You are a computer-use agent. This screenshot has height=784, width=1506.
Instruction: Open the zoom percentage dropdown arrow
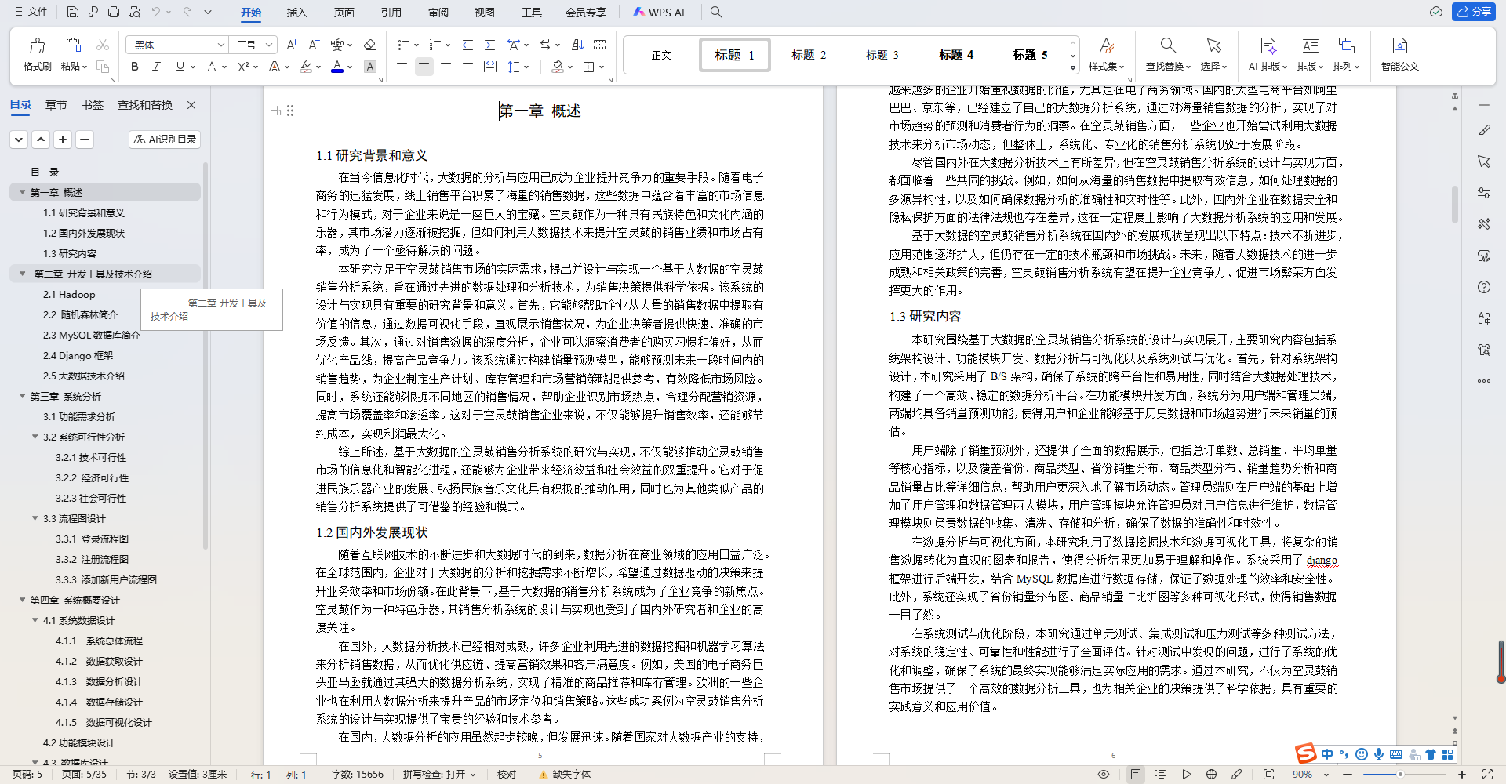tap(1326, 775)
